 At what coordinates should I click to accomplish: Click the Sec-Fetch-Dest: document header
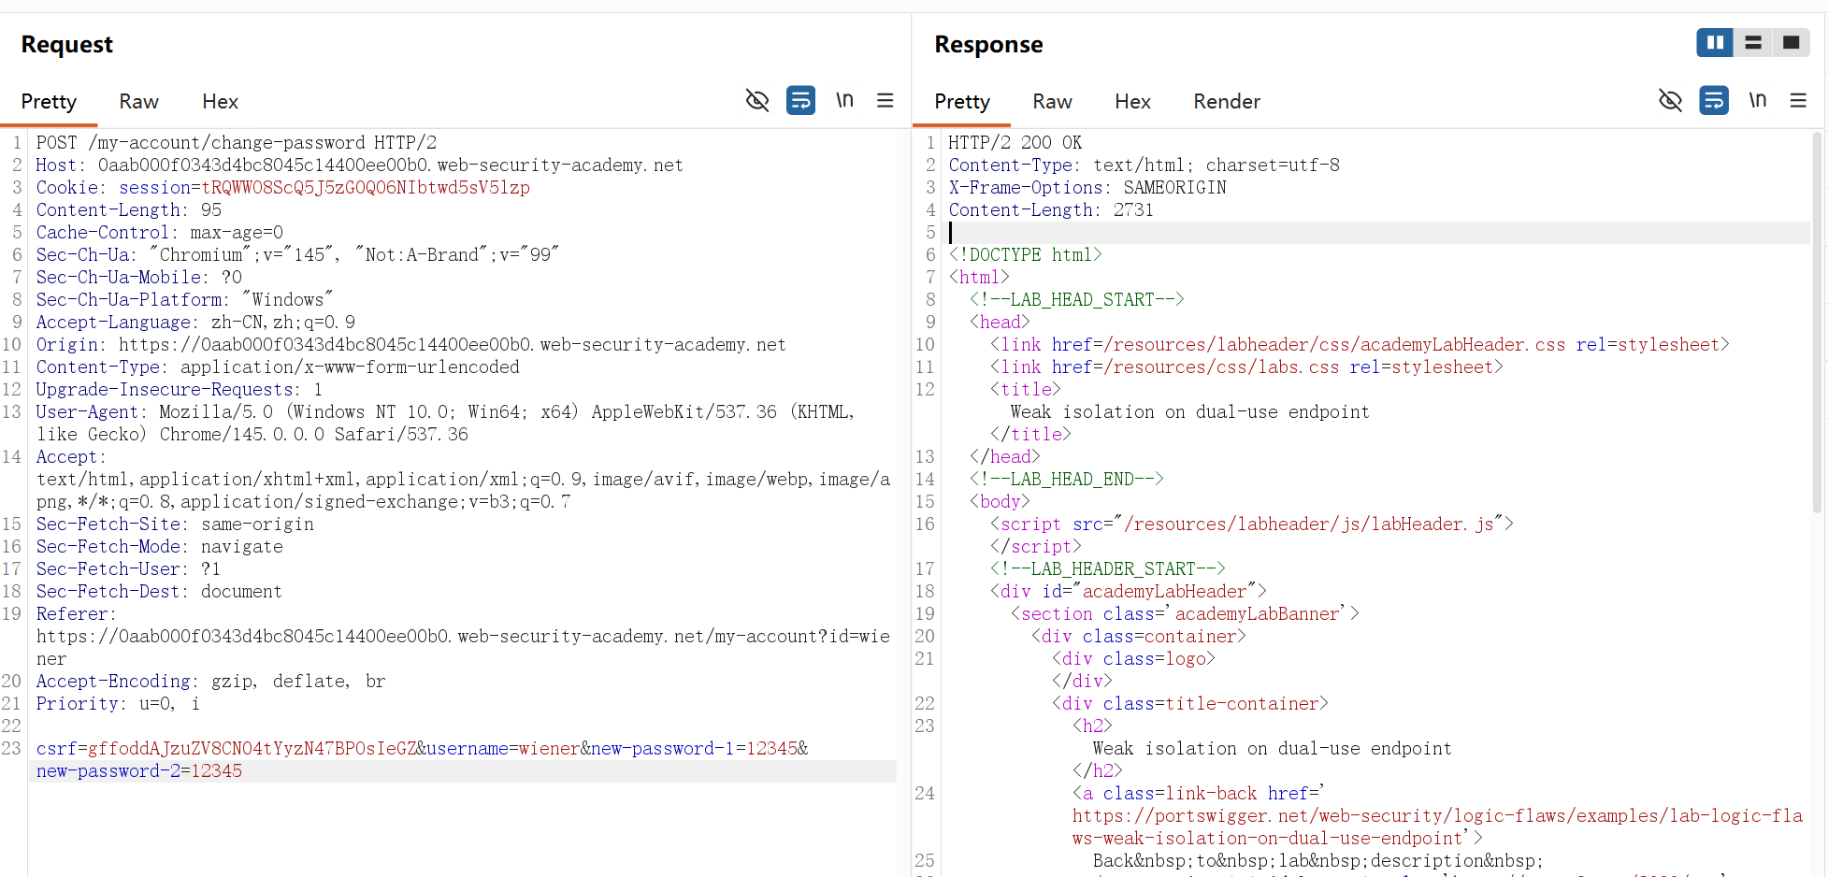click(159, 592)
